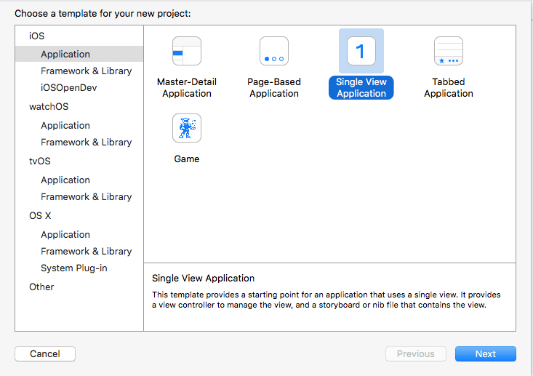The image size is (533, 376).
Task: Select the Tabbed Application template icon
Action: [x=449, y=52]
